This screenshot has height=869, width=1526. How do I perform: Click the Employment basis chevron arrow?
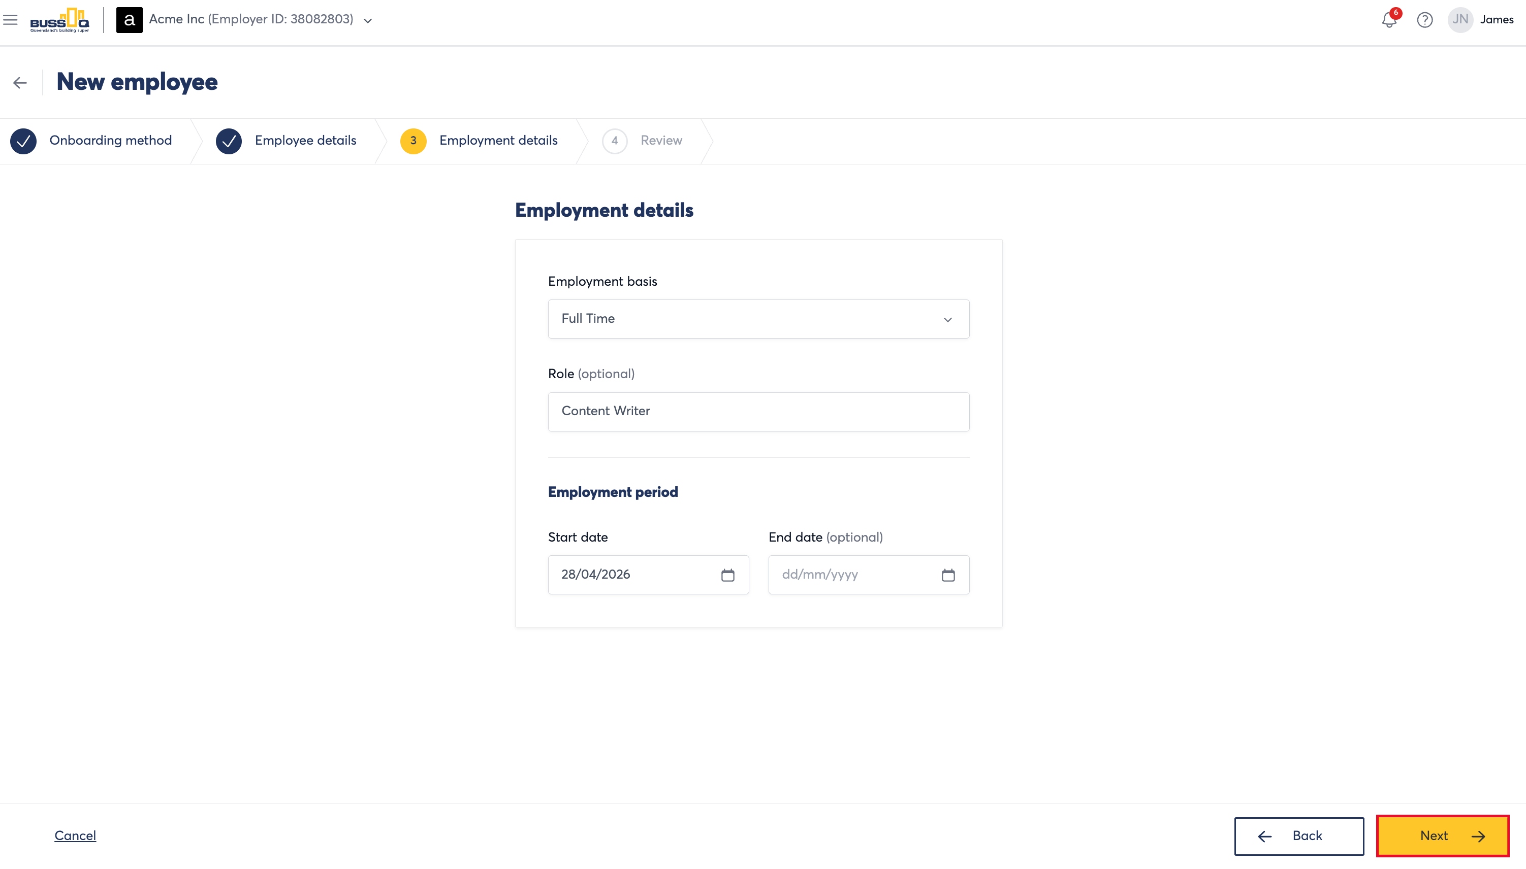click(x=947, y=319)
